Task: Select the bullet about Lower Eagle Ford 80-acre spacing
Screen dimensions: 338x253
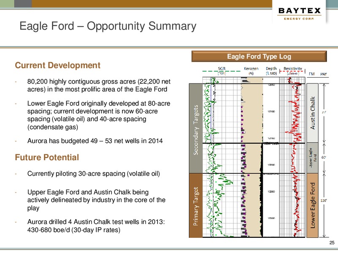Action: point(99,115)
